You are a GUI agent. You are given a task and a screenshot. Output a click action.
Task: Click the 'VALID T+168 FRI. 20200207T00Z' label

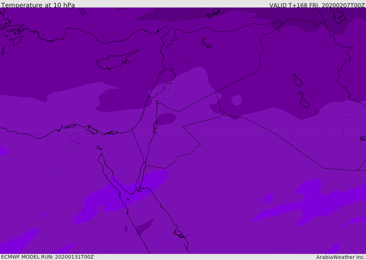pos(317,5)
